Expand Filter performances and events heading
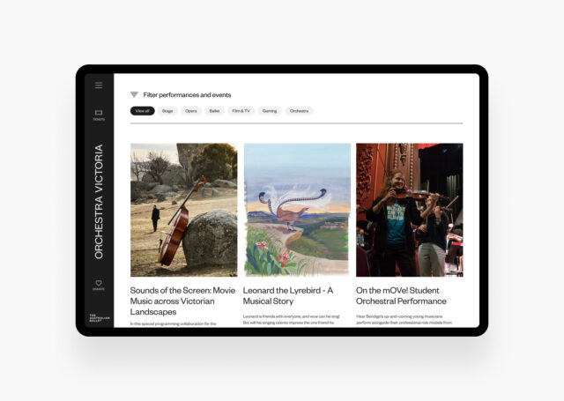This screenshot has width=564, height=401. click(187, 95)
